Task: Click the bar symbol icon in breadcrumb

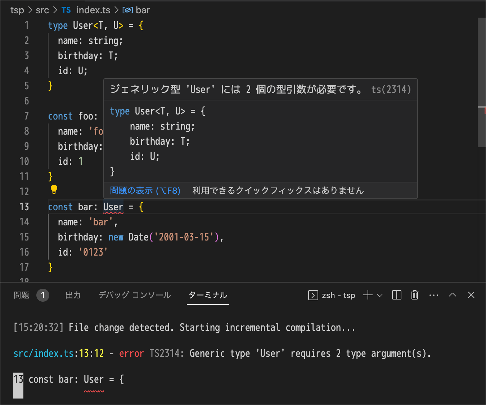Action: click(127, 10)
